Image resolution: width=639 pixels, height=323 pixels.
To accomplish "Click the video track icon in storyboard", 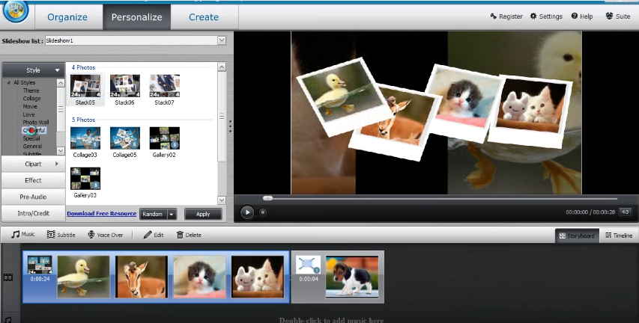I will click(8, 277).
